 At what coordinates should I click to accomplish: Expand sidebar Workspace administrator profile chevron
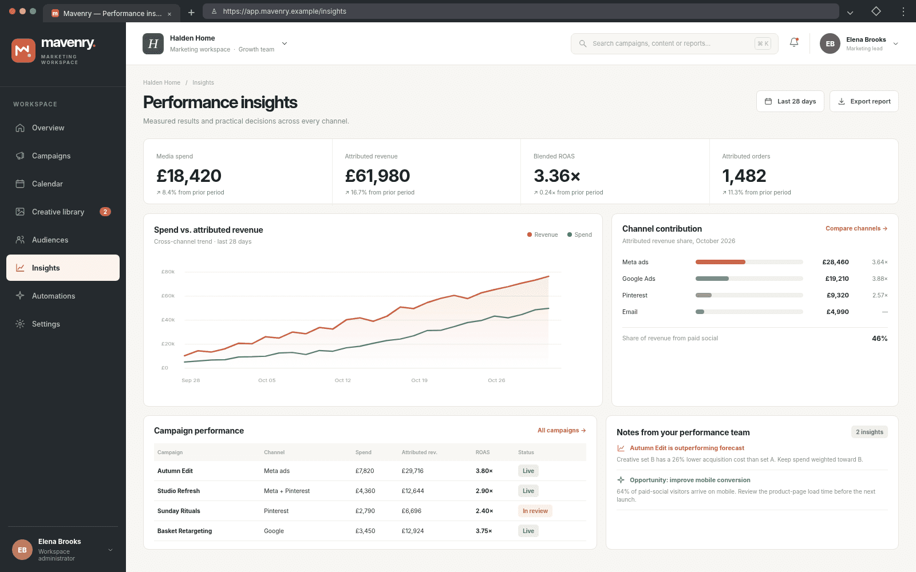[x=110, y=550]
